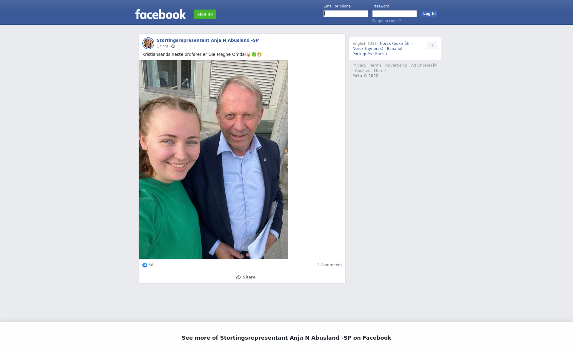
Task: Click the Ad Choices triangle icon
Action: [435, 65]
